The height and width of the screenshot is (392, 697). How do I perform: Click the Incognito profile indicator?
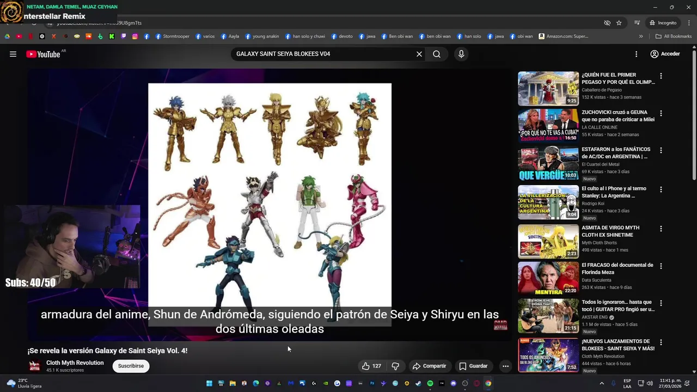[663, 23]
